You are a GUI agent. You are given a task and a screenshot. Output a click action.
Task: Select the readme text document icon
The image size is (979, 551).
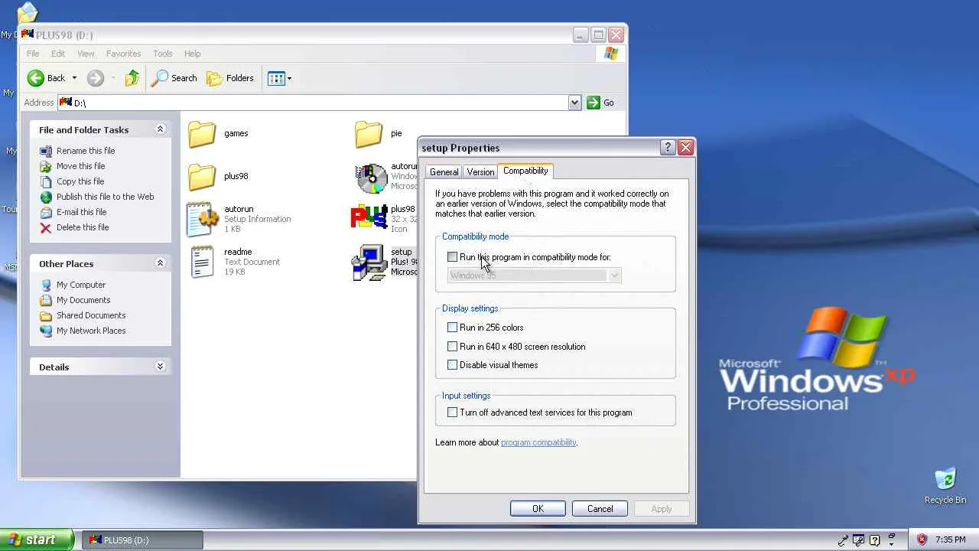pyautogui.click(x=203, y=262)
